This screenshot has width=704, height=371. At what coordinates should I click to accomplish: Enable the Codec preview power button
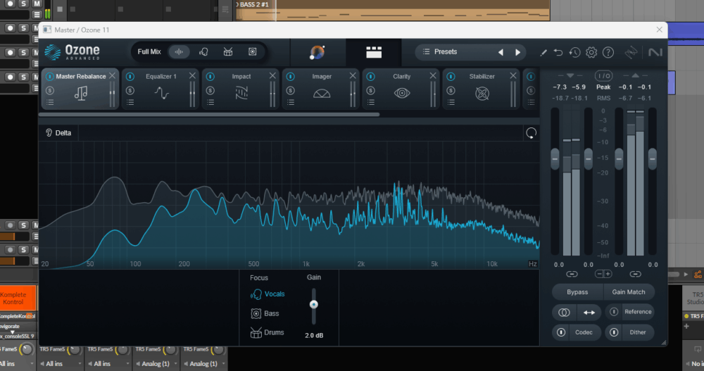(x=561, y=332)
